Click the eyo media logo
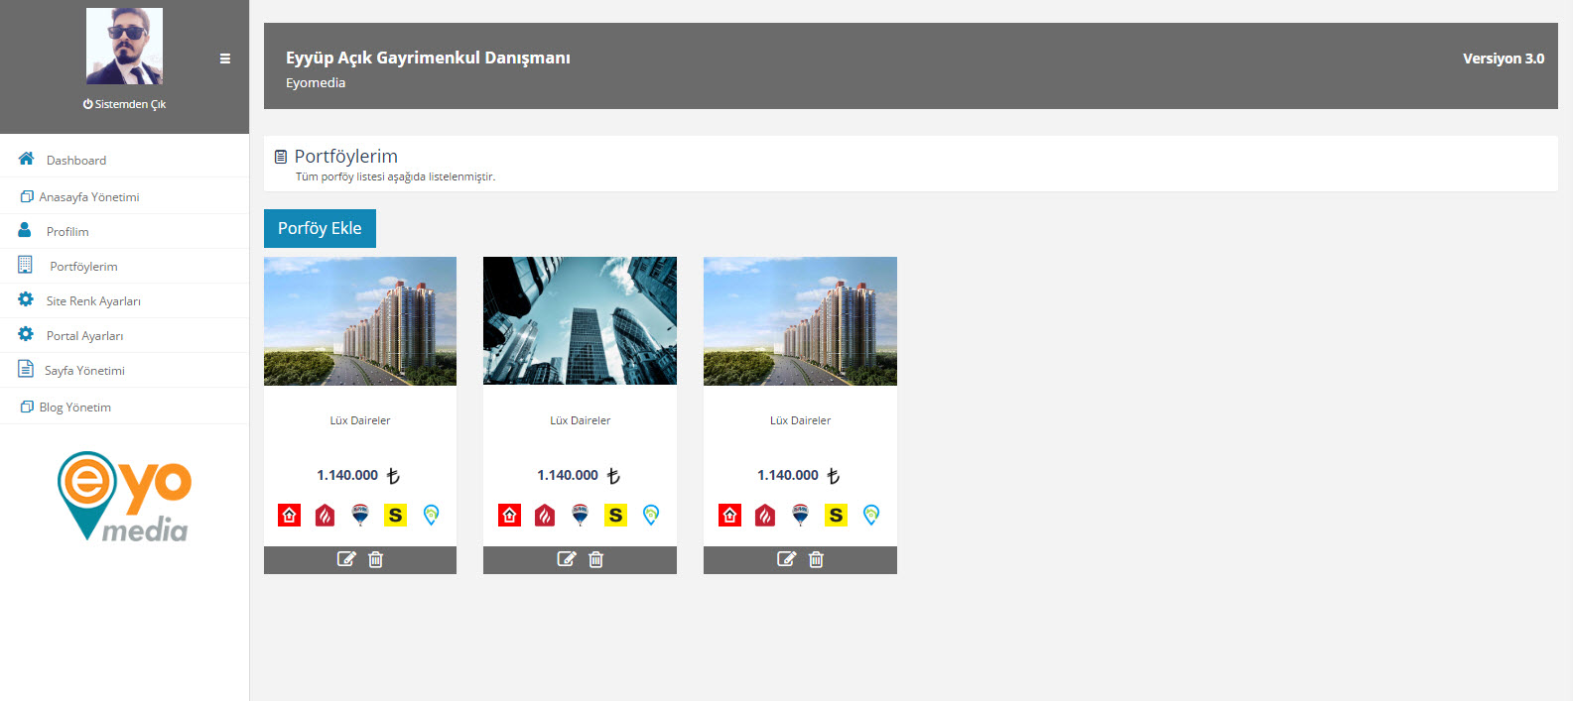The image size is (1573, 701). tap(124, 497)
